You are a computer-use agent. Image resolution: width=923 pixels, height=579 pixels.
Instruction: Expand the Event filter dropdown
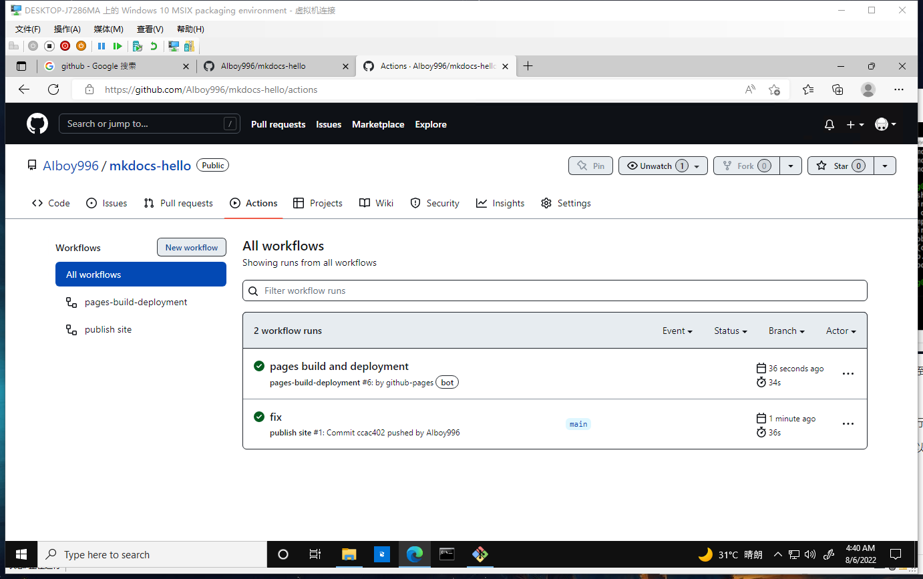coord(677,331)
